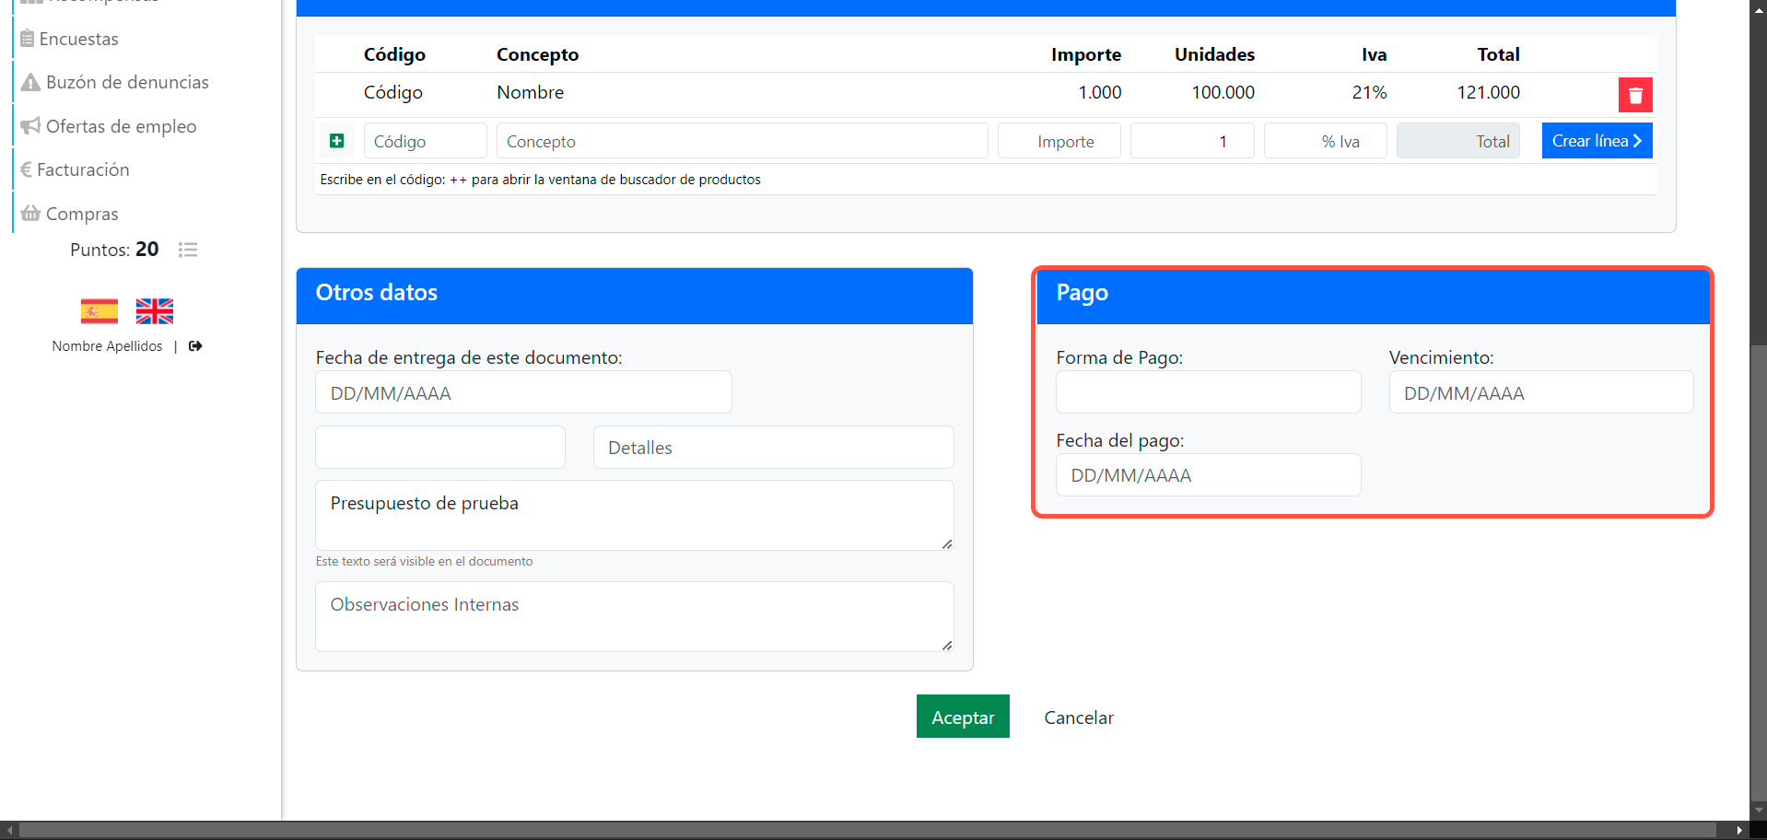
Task: Focus the units field showing 1
Action: coord(1192,141)
